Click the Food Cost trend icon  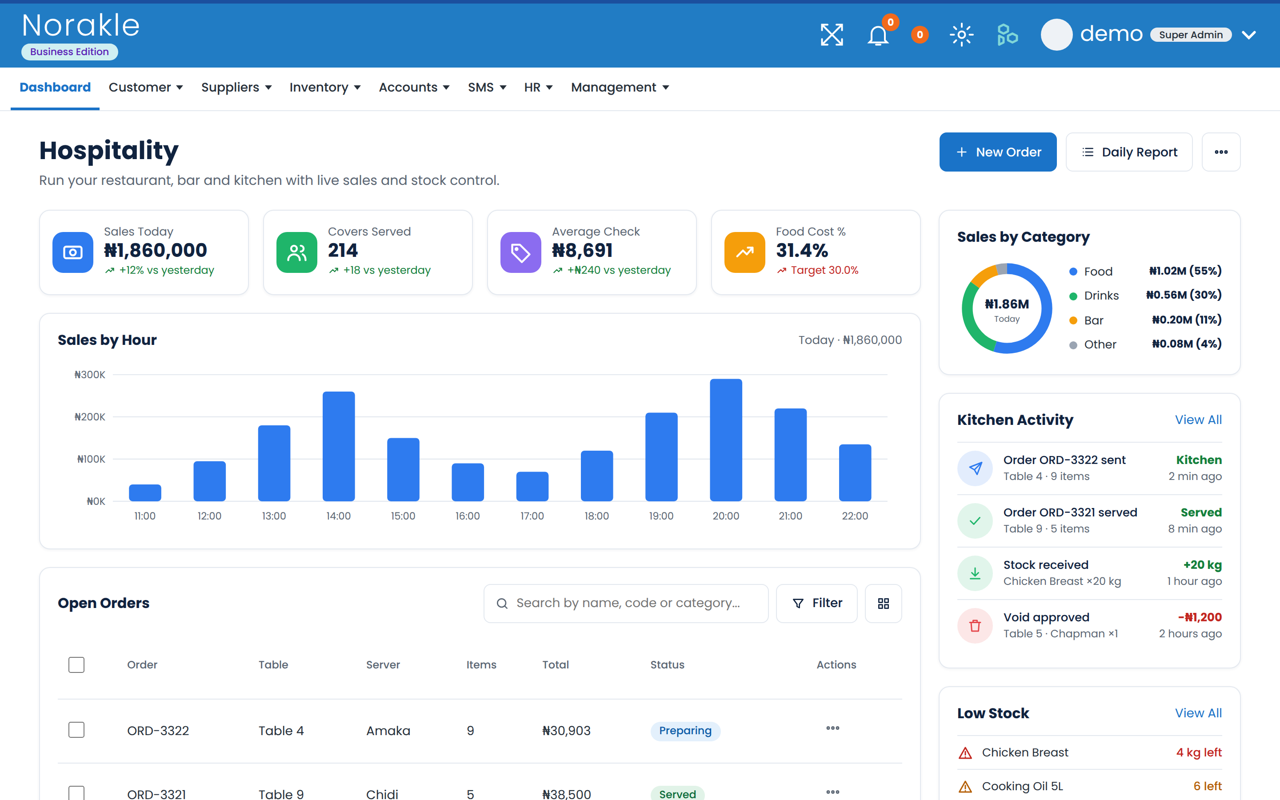pyautogui.click(x=745, y=252)
